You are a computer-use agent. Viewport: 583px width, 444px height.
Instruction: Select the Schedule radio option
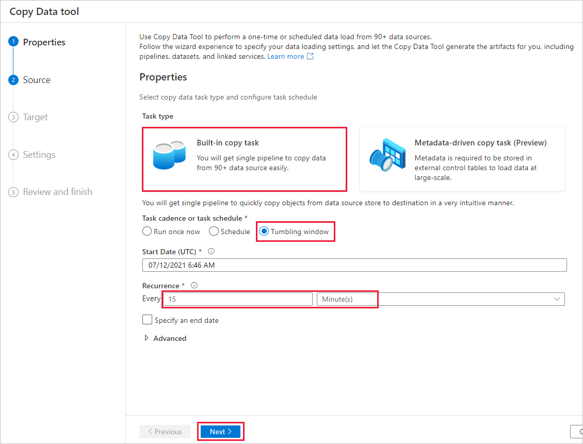(x=214, y=232)
